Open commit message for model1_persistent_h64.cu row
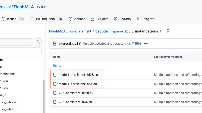The height and width of the screenshot is (113, 202). pyautogui.click(x=178, y=84)
